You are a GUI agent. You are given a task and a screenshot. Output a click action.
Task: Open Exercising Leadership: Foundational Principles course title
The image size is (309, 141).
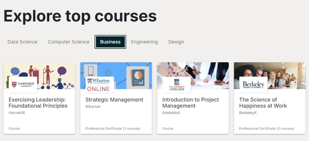click(x=38, y=103)
